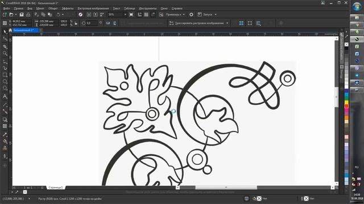Screen dimensions: 364x204
Task: Expand the Trace bitmap dropdown
Action: click(227, 23)
